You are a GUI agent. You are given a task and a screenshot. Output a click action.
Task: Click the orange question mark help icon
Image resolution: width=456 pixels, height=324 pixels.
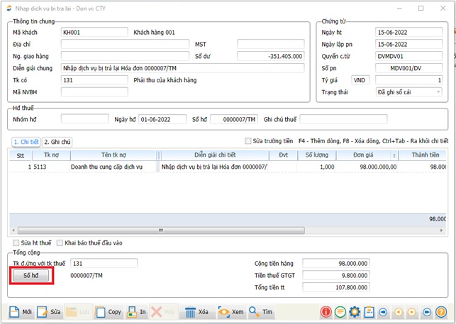[441, 312]
